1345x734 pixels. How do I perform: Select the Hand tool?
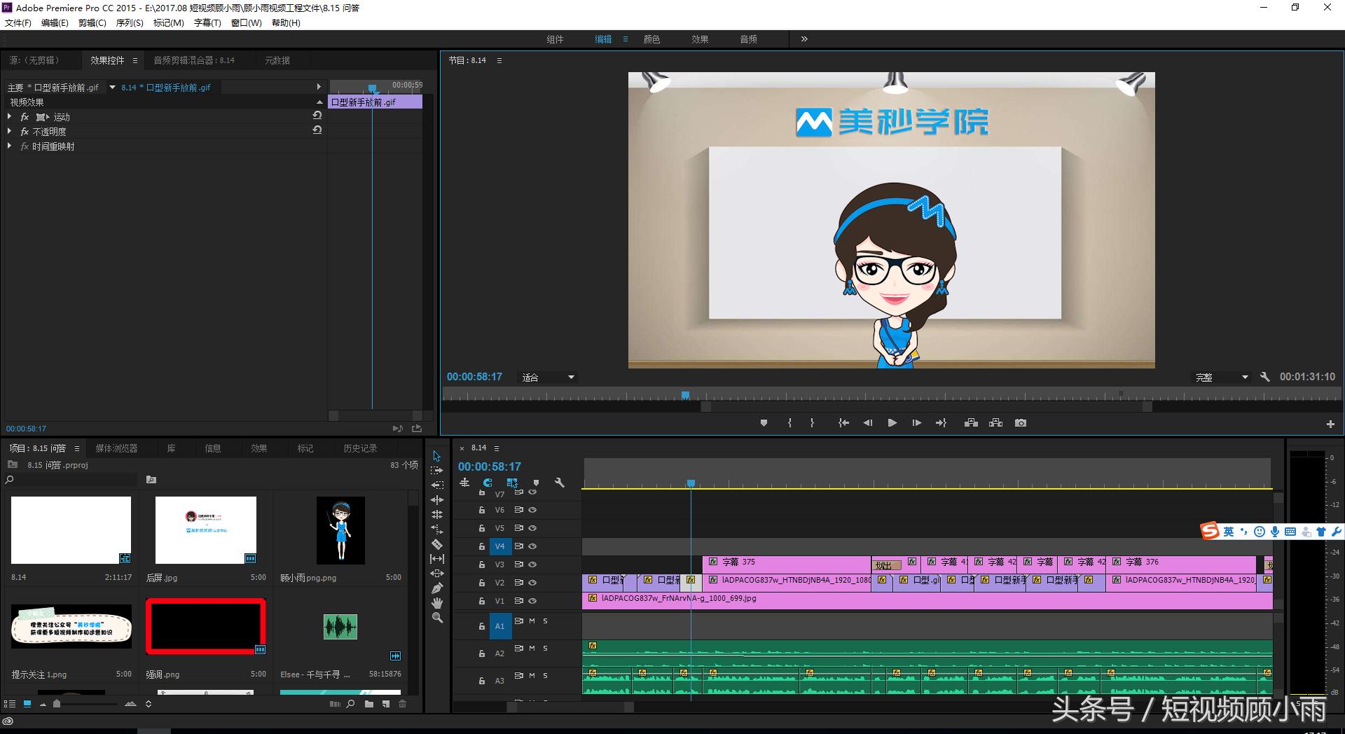click(x=437, y=603)
